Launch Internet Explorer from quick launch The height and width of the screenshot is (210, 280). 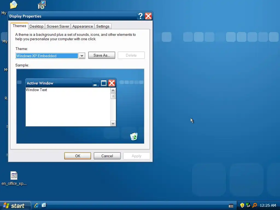coord(37,205)
